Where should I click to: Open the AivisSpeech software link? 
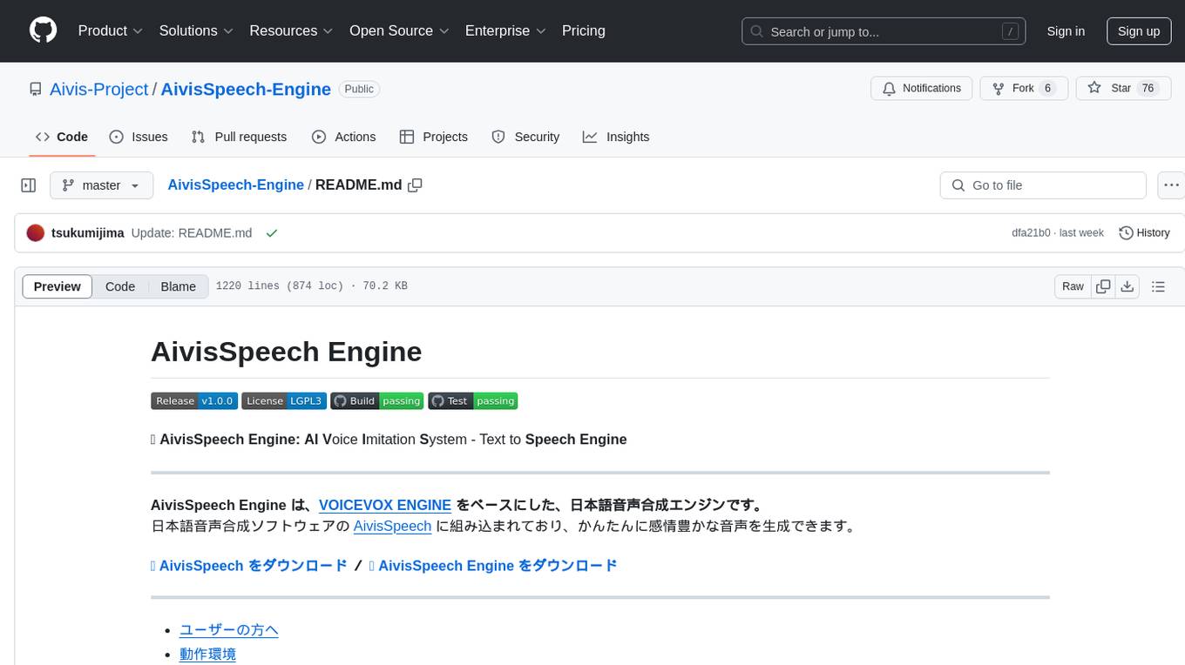point(392,526)
